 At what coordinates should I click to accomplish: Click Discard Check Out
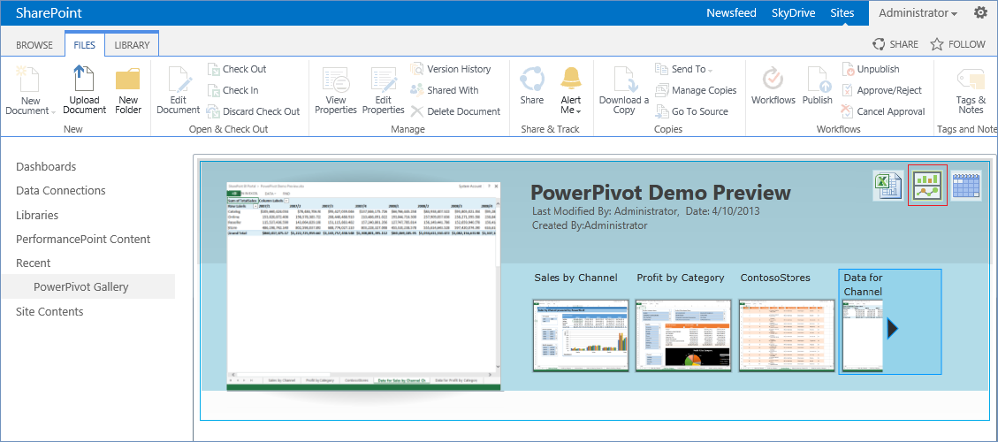click(254, 111)
